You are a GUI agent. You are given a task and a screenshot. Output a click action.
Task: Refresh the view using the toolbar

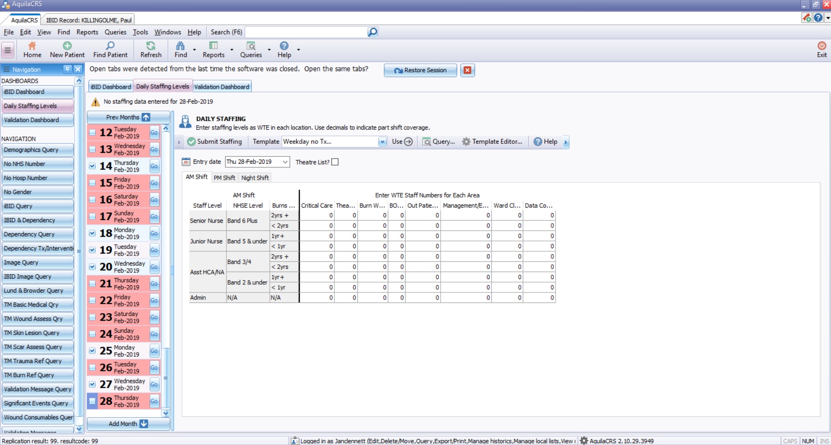[x=150, y=46]
